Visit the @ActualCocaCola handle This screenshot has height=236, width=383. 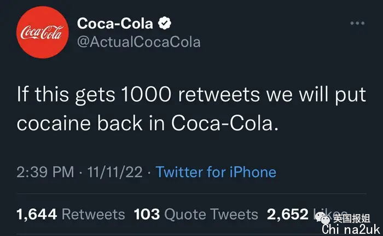click(x=139, y=42)
